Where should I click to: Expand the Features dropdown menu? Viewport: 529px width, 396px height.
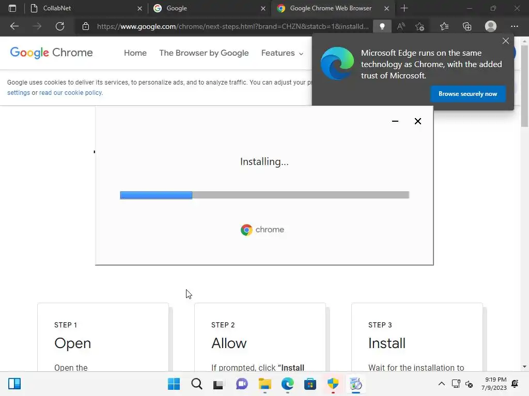[282, 53]
